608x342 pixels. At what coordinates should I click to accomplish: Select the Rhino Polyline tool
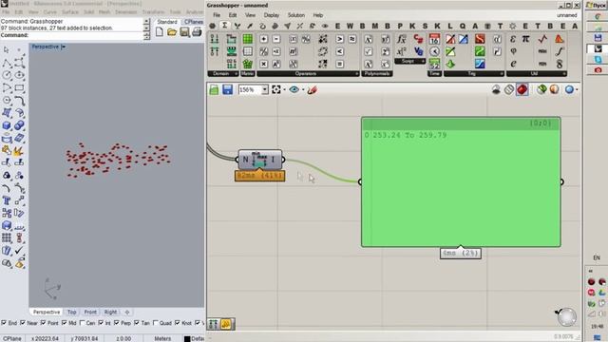click(x=7, y=64)
